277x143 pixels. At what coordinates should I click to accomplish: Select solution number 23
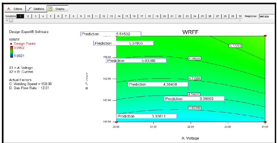187,16
